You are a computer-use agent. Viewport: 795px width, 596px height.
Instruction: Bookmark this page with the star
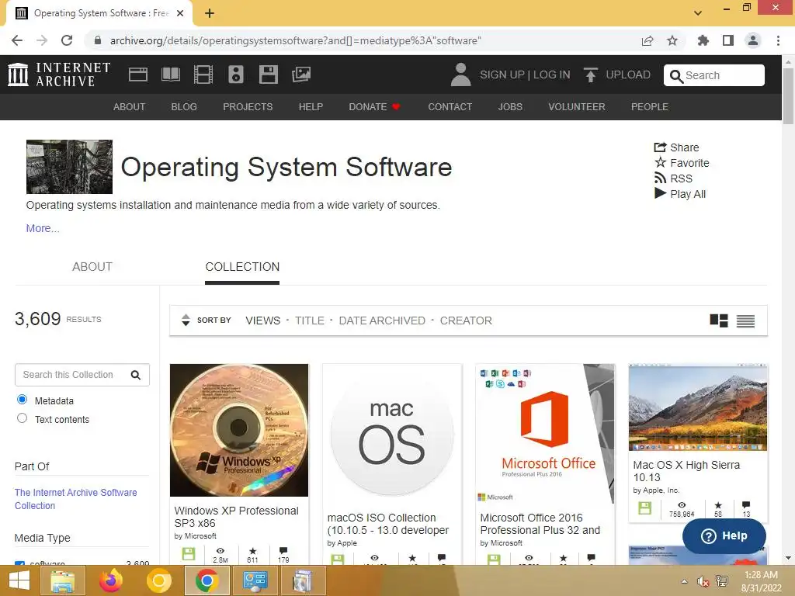(x=672, y=40)
